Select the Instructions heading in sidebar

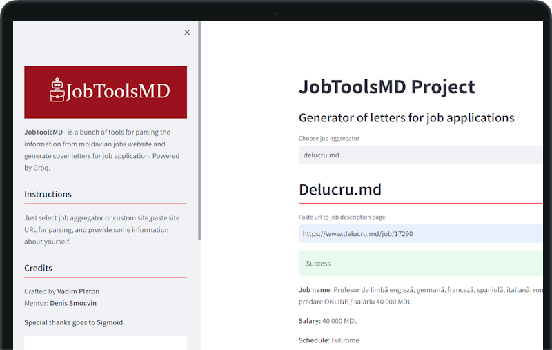point(48,195)
